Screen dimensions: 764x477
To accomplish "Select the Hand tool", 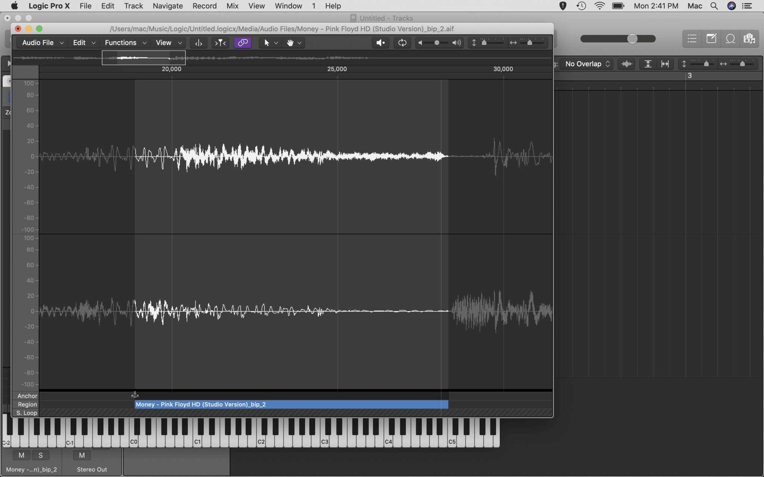I will [x=291, y=42].
